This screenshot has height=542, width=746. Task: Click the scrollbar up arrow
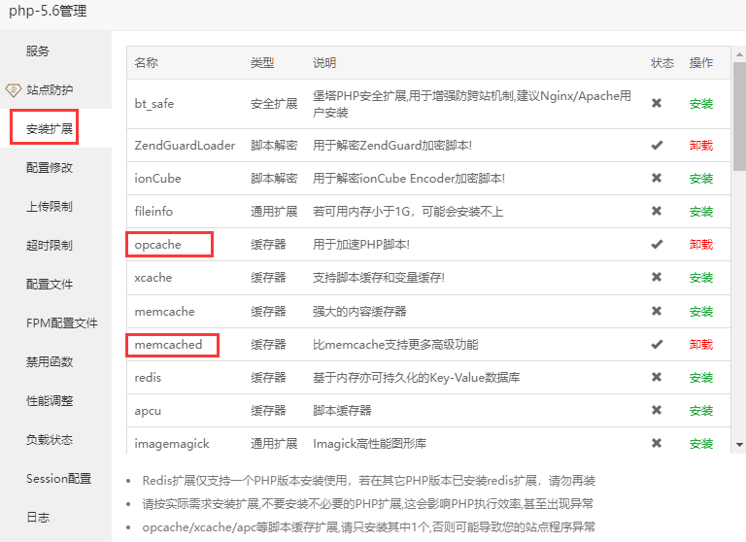click(x=740, y=54)
